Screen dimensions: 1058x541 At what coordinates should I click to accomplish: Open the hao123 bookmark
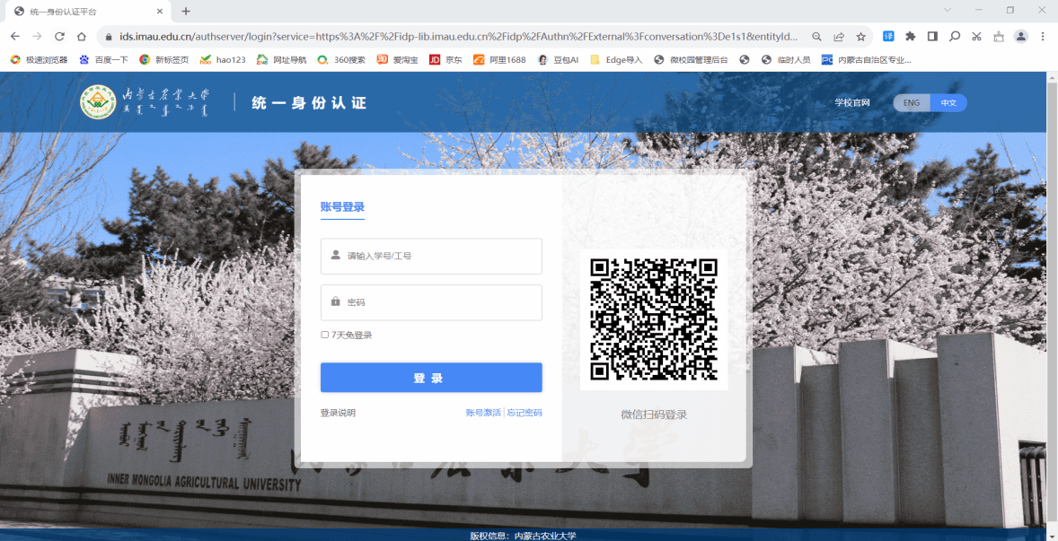point(223,60)
